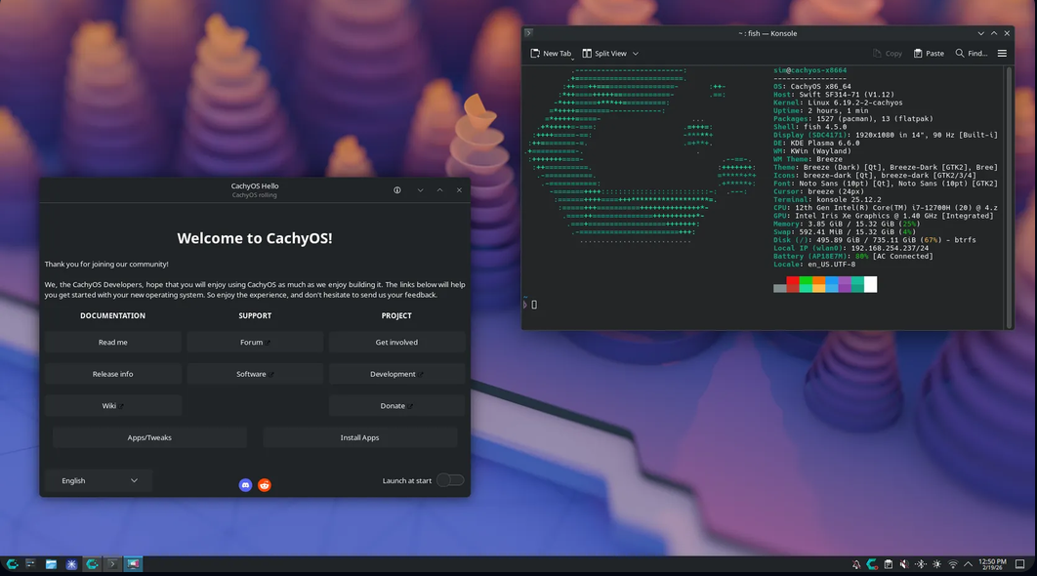Switch to CachyOS Hello taskbar entry
The image size is (1037, 576).
92,564
